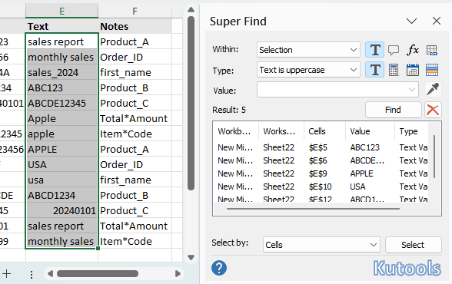Select the cell with uppercase APPLE

[x=61, y=150]
